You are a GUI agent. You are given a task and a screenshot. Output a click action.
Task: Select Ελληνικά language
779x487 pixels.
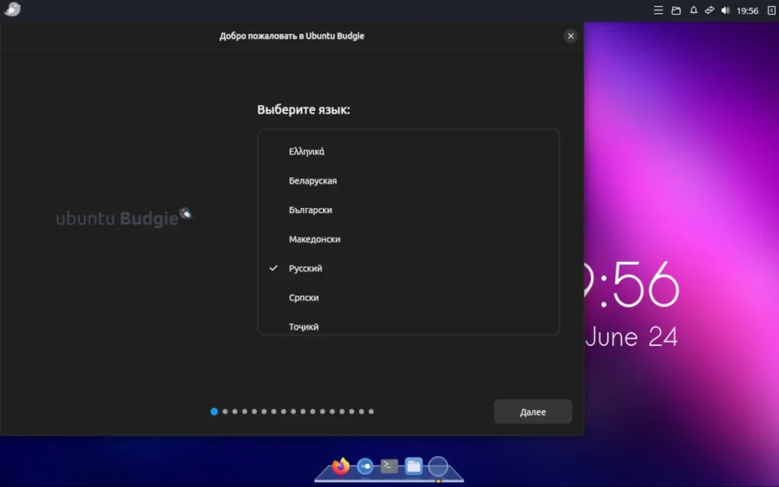pyautogui.click(x=409, y=151)
